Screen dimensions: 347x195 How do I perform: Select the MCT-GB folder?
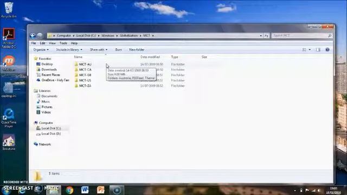pyautogui.click(x=85, y=75)
